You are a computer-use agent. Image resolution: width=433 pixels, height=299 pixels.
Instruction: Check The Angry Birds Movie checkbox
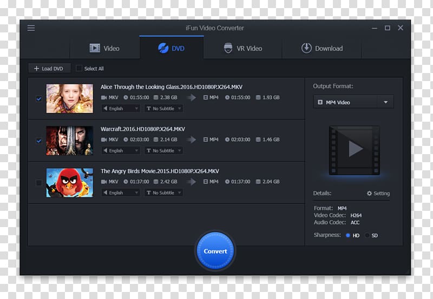tap(39, 183)
